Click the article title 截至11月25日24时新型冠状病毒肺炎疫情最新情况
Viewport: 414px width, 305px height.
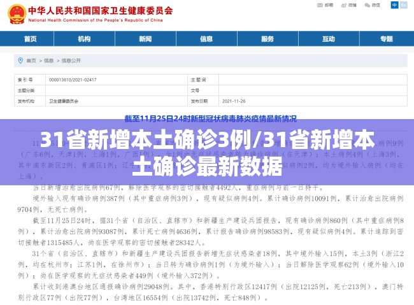(x=210, y=119)
